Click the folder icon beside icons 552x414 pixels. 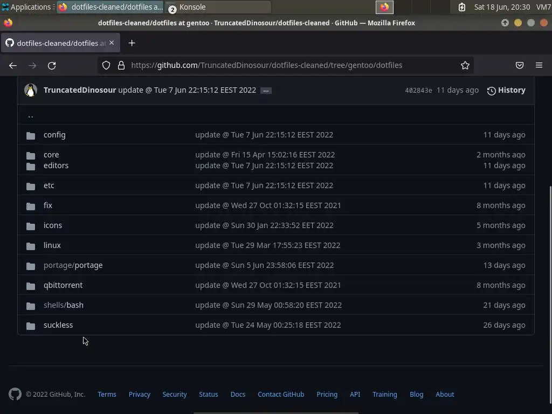pos(31,226)
